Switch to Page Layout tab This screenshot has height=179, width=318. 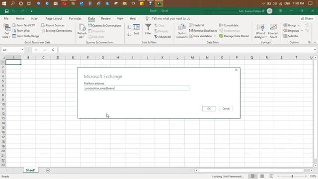54,18
